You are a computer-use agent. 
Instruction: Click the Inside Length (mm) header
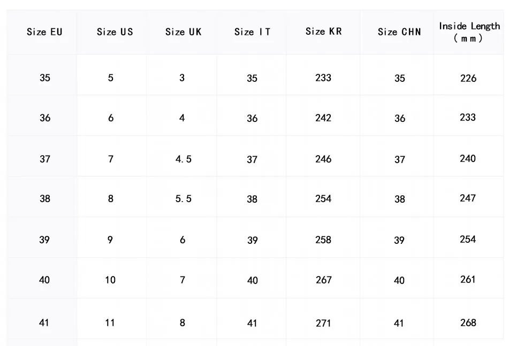(469, 32)
